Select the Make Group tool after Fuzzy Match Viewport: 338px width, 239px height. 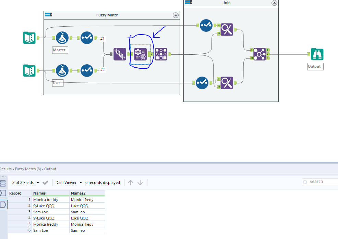point(161,54)
